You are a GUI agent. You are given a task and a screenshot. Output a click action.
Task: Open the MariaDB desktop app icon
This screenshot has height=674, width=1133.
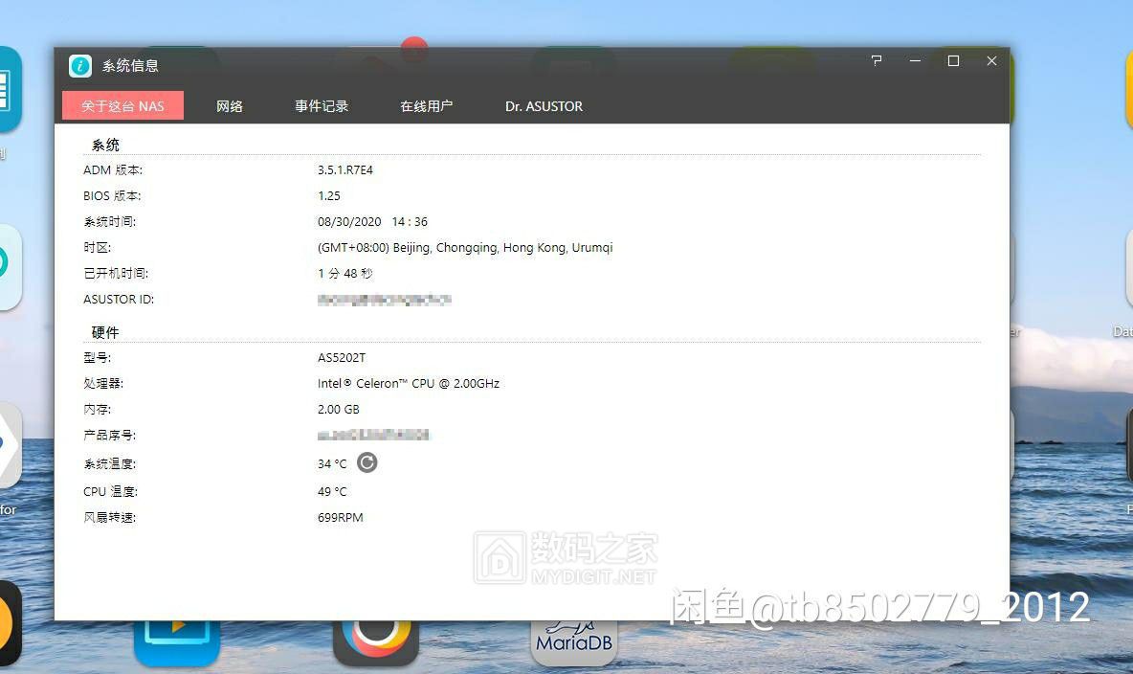coord(574,640)
